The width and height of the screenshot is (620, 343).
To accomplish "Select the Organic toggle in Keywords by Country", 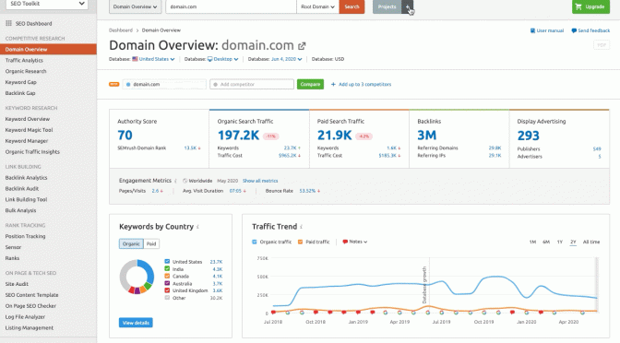I will 131,243.
